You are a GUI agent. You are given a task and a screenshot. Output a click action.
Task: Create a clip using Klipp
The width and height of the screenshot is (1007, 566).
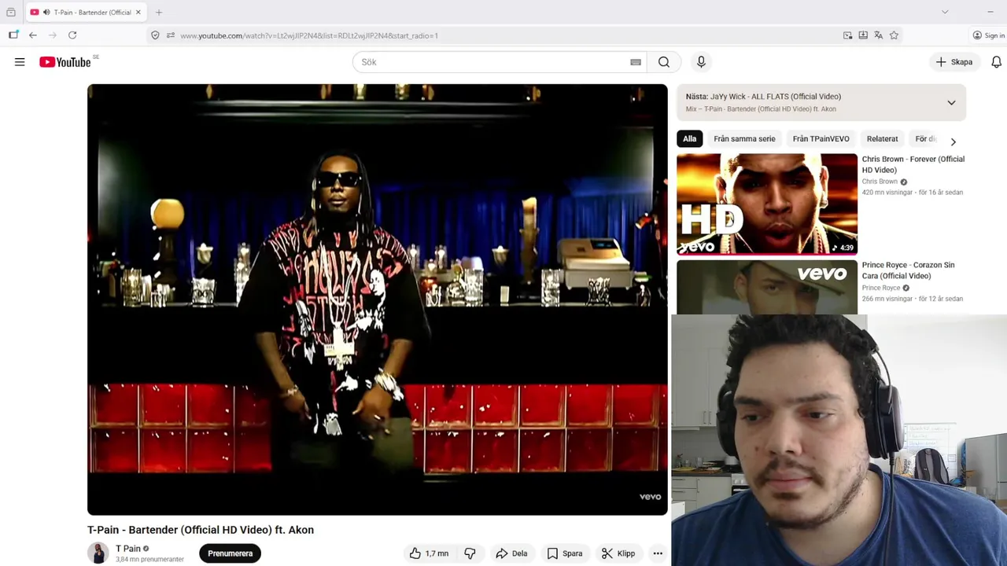point(618,553)
